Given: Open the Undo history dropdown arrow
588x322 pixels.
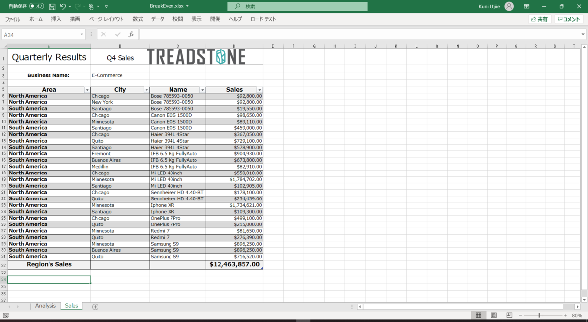Looking at the screenshot, I should tap(70, 7).
